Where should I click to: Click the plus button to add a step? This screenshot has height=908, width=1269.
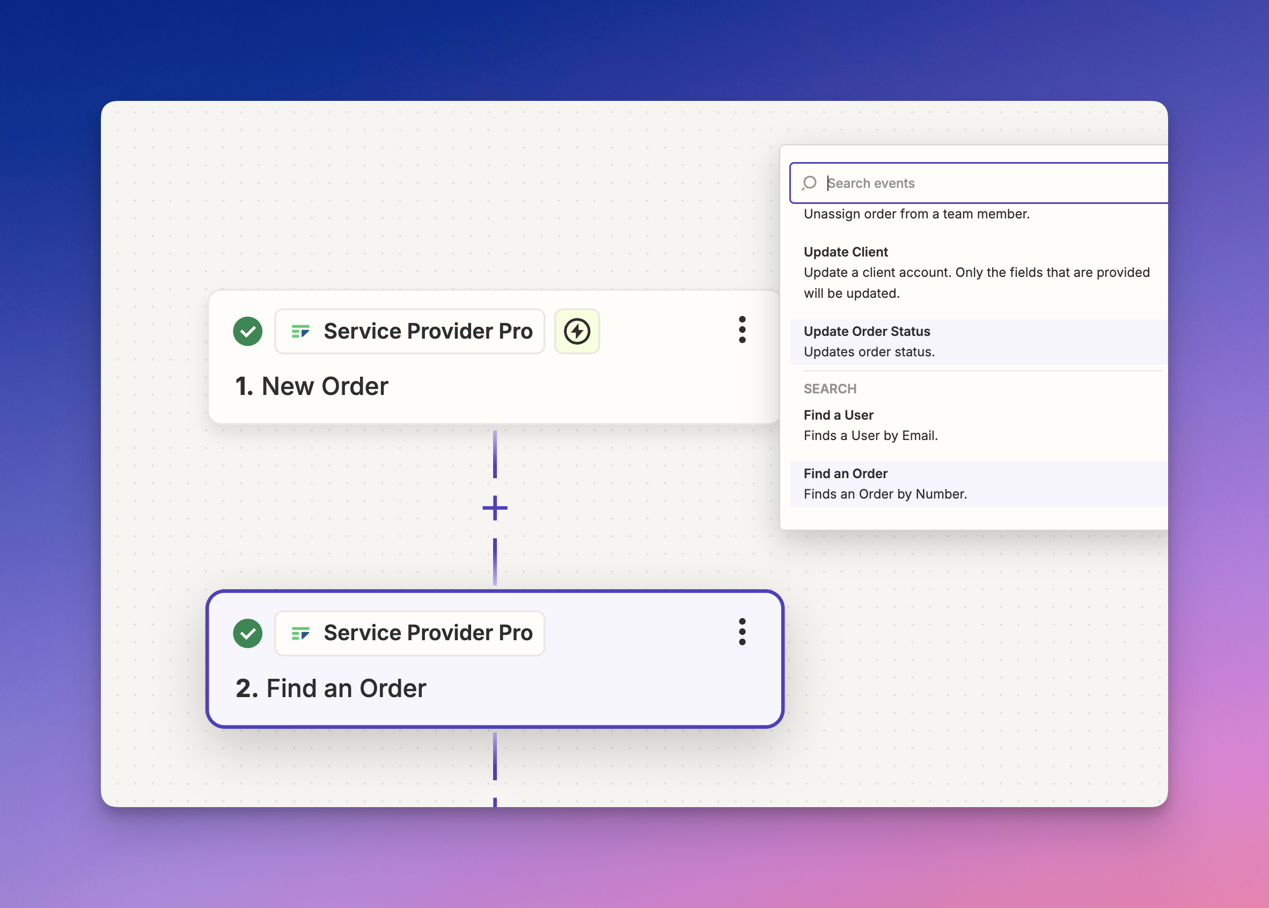pos(495,507)
